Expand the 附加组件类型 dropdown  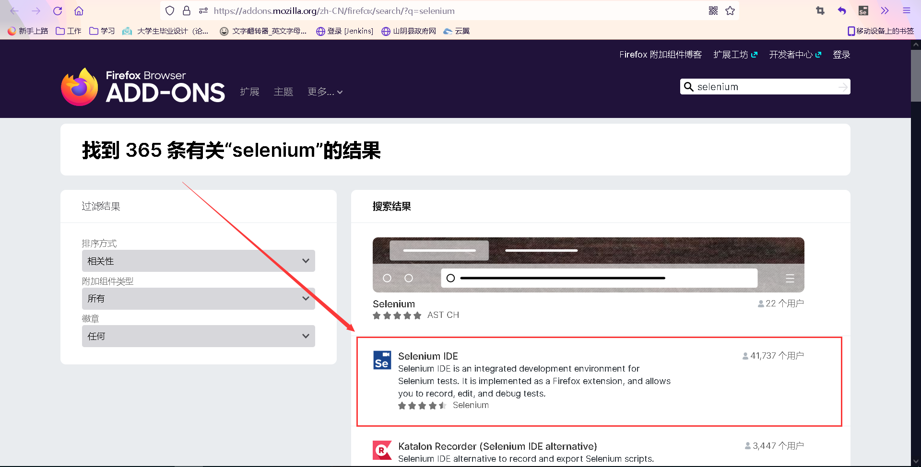point(198,298)
